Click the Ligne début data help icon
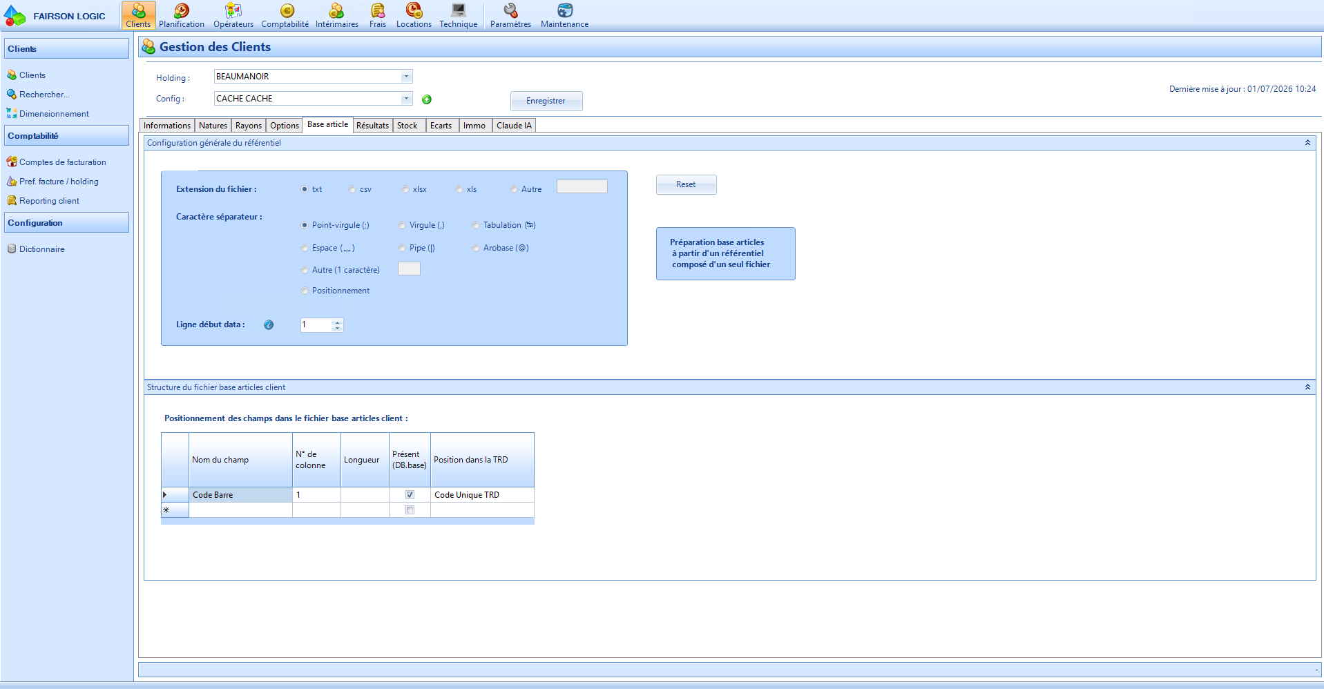 [269, 324]
